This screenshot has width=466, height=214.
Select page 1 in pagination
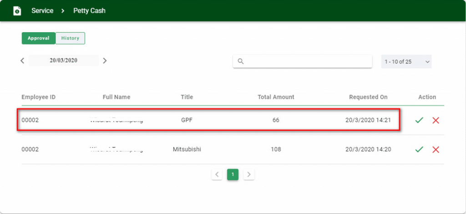point(233,175)
